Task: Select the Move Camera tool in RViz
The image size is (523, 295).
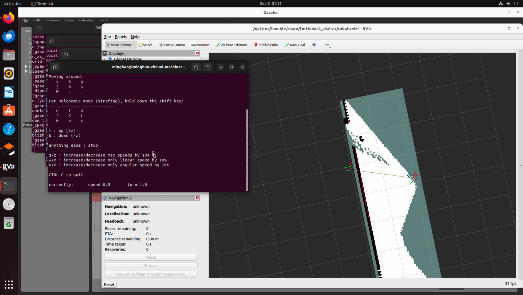Action: click(x=119, y=45)
